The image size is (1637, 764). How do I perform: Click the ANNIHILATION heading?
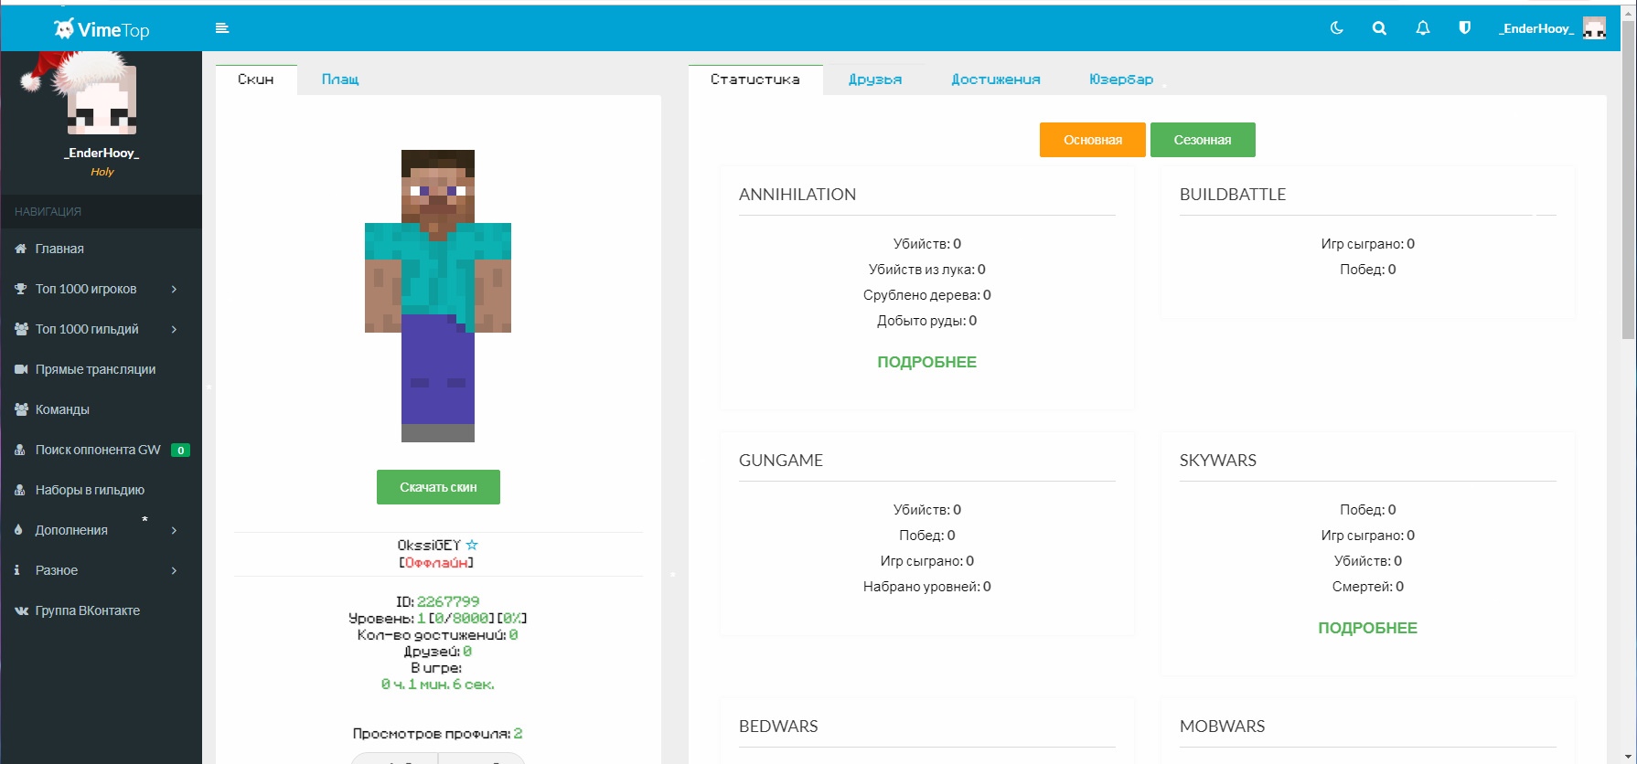(x=797, y=195)
